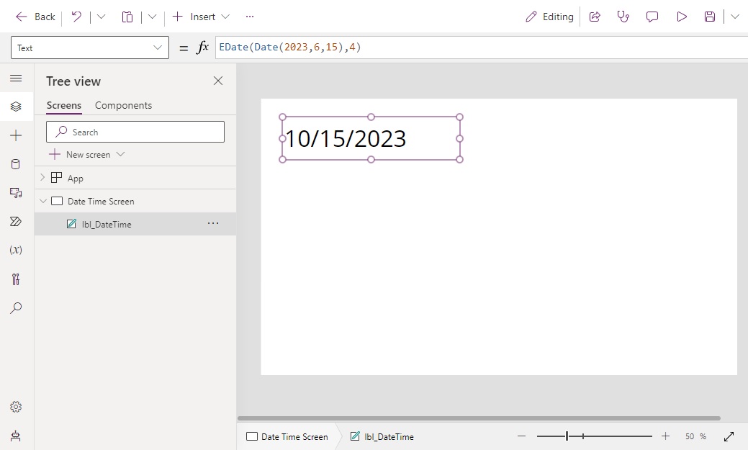The height and width of the screenshot is (450, 748).
Task: Select the Screens tab
Action: coord(64,105)
